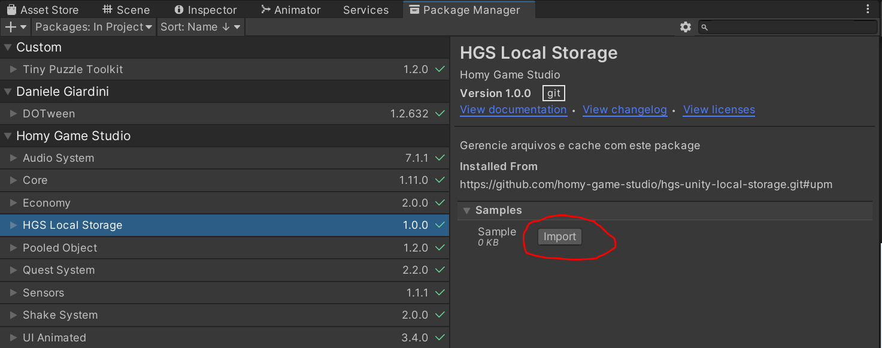
Task: Select the DOTween package
Action: [225, 114]
